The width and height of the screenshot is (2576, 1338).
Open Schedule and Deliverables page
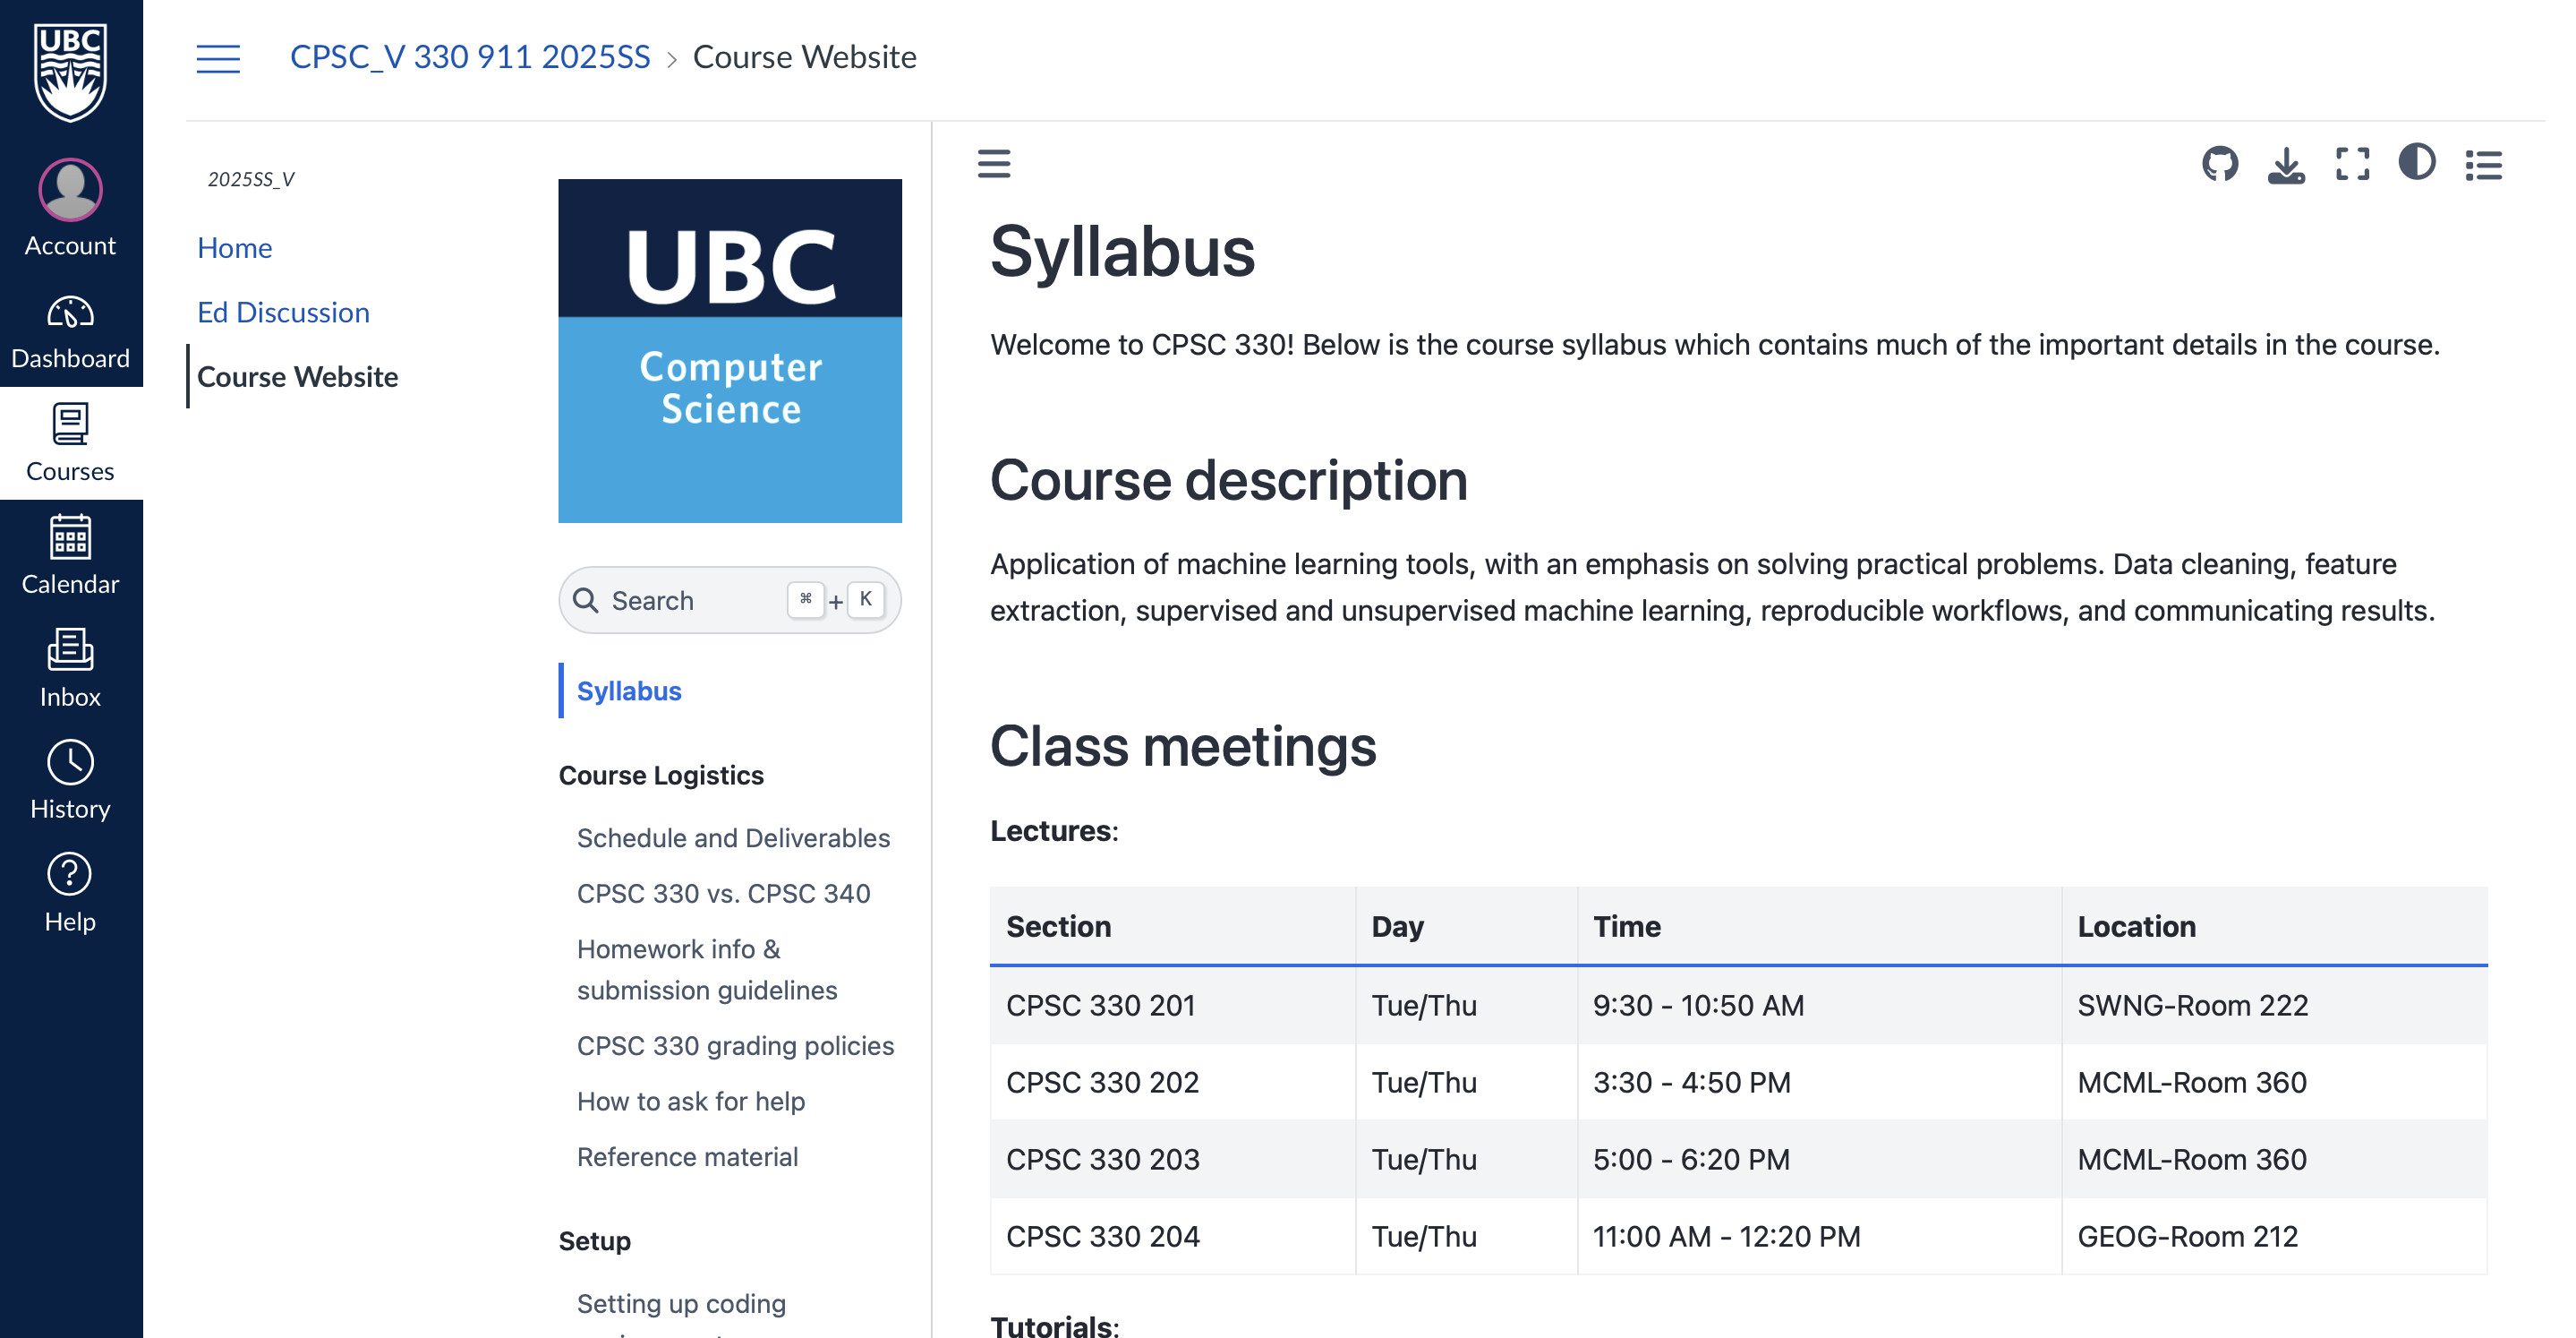pos(733,837)
